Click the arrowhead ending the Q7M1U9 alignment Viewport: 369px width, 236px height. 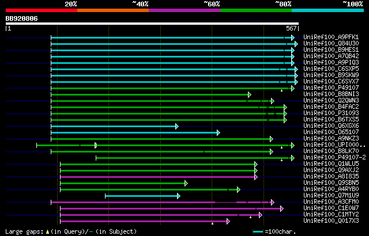[x=179, y=196]
